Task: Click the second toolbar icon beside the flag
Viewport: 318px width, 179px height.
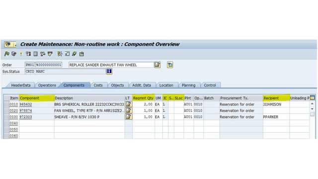Action: click(x=14, y=54)
